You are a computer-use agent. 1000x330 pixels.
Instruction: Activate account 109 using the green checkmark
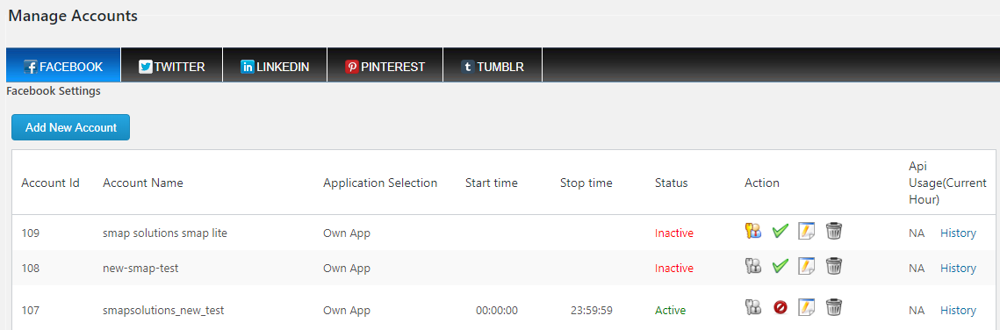pos(780,231)
